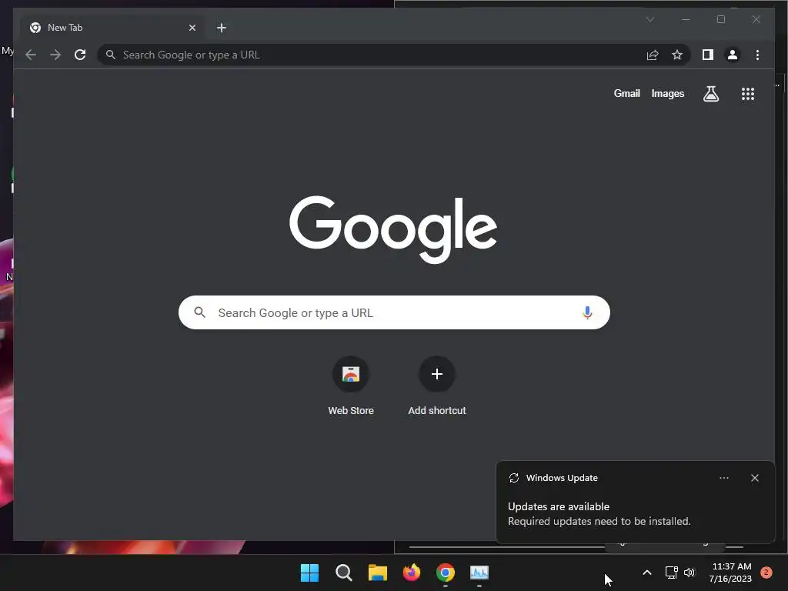Reload the page in Chrome
The width and height of the screenshot is (788, 591).
pyautogui.click(x=80, y=55)
